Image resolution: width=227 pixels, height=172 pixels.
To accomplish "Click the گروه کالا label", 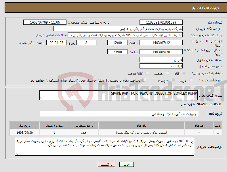I will click(215, 114).
